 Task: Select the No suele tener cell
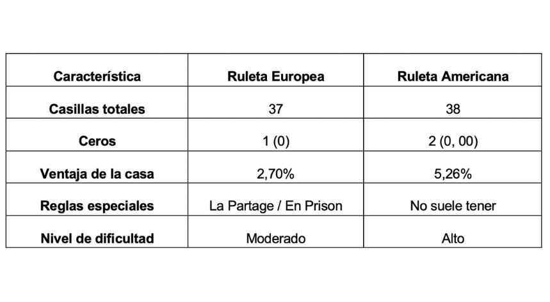[453, 206]
